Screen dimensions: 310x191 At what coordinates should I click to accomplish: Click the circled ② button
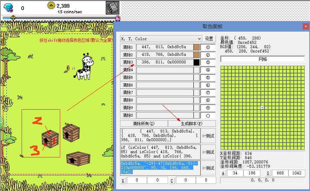[208, 55]
